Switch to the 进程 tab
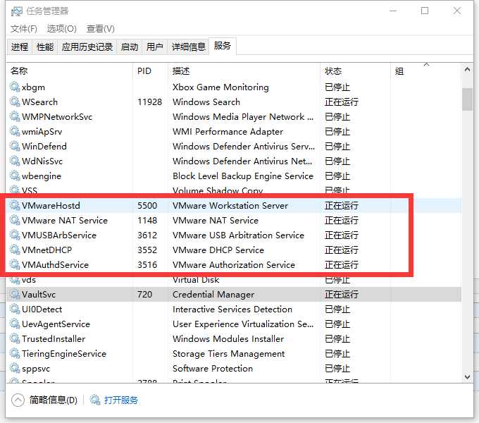 tap(20, 47)
